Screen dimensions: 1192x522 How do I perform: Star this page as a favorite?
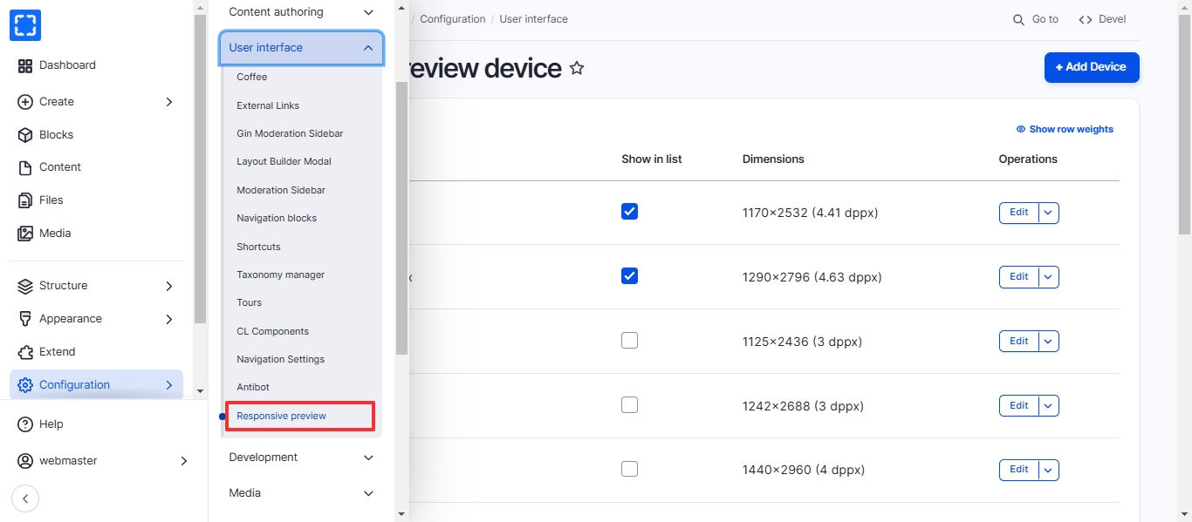coord(577,68)
